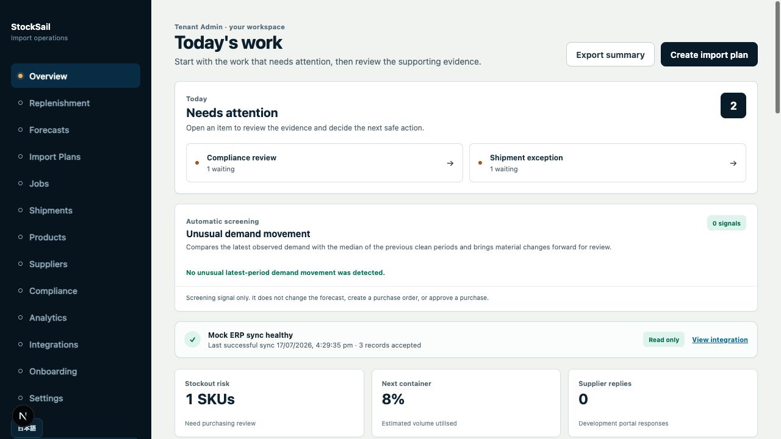Open the Overview sidebar item
The image size is (781, 439).
(x=76, y=76)
